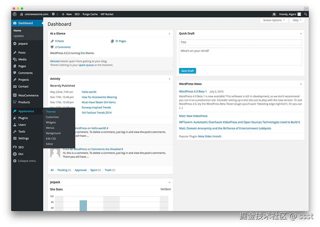Select Editor in Appearance submenu
Image resolution: width=320 pixels, height=227 pixels.
[x=50, y=144]
